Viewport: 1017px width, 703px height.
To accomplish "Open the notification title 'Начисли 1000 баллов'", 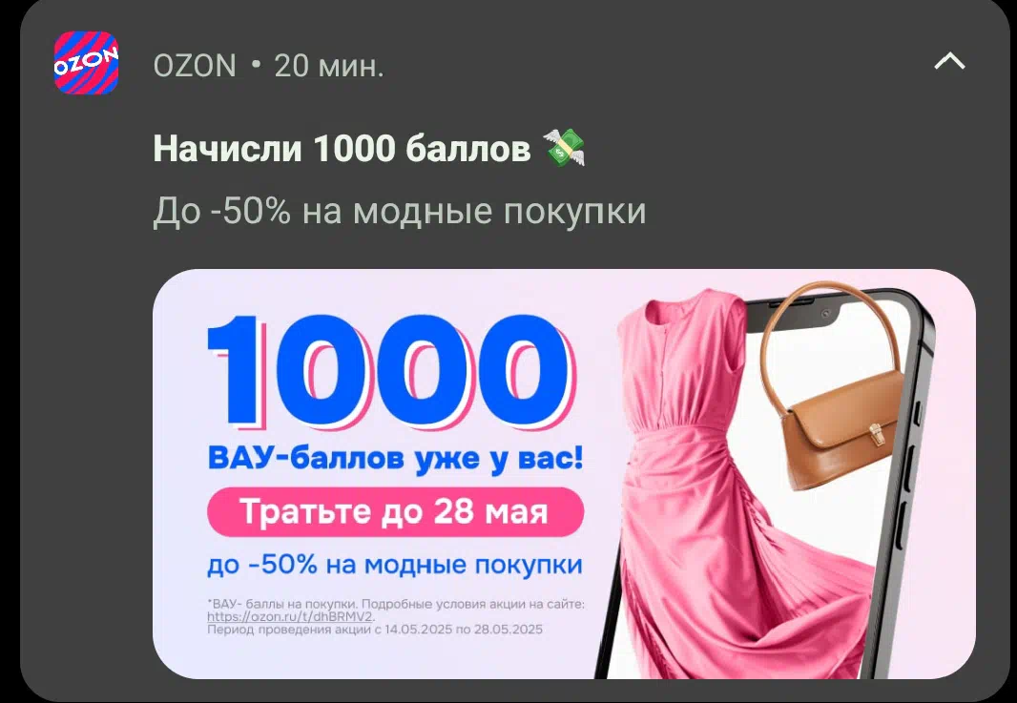I will [342, 148].
